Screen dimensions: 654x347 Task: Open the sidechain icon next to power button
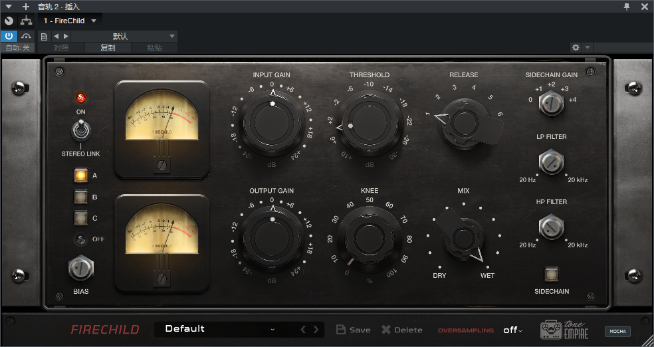(x=27, y=37)
